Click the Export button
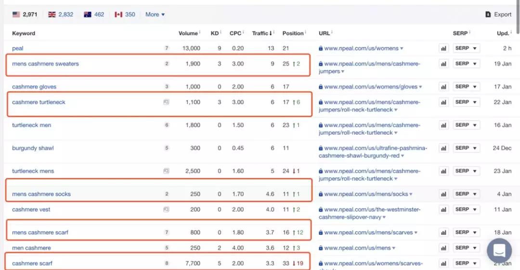This screenshot has height=270, width=520. [x=498, y=14]
